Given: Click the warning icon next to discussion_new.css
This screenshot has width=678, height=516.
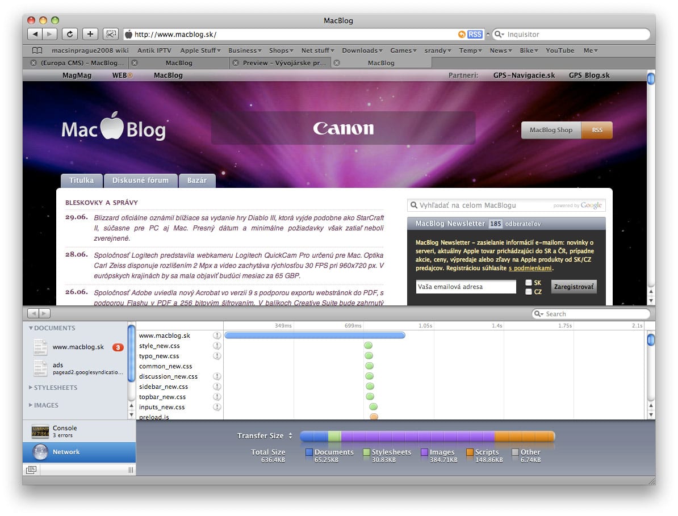Looking at the screenshot, I should point(217,376).
